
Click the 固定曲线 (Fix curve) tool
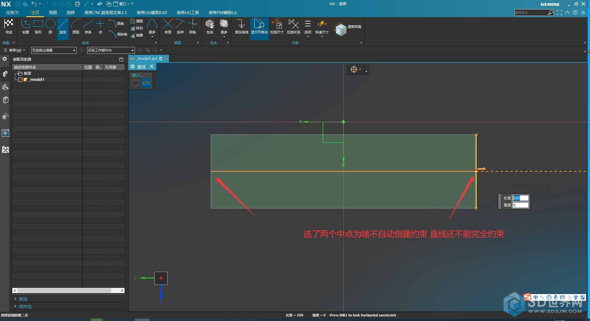(x=241, y=26)
